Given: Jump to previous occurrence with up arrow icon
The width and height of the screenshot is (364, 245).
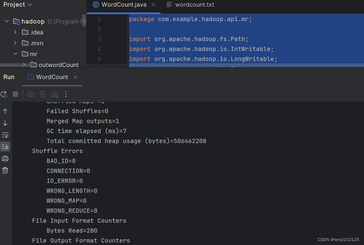Looking at the screenshot, I should click(x=5, y=111).
